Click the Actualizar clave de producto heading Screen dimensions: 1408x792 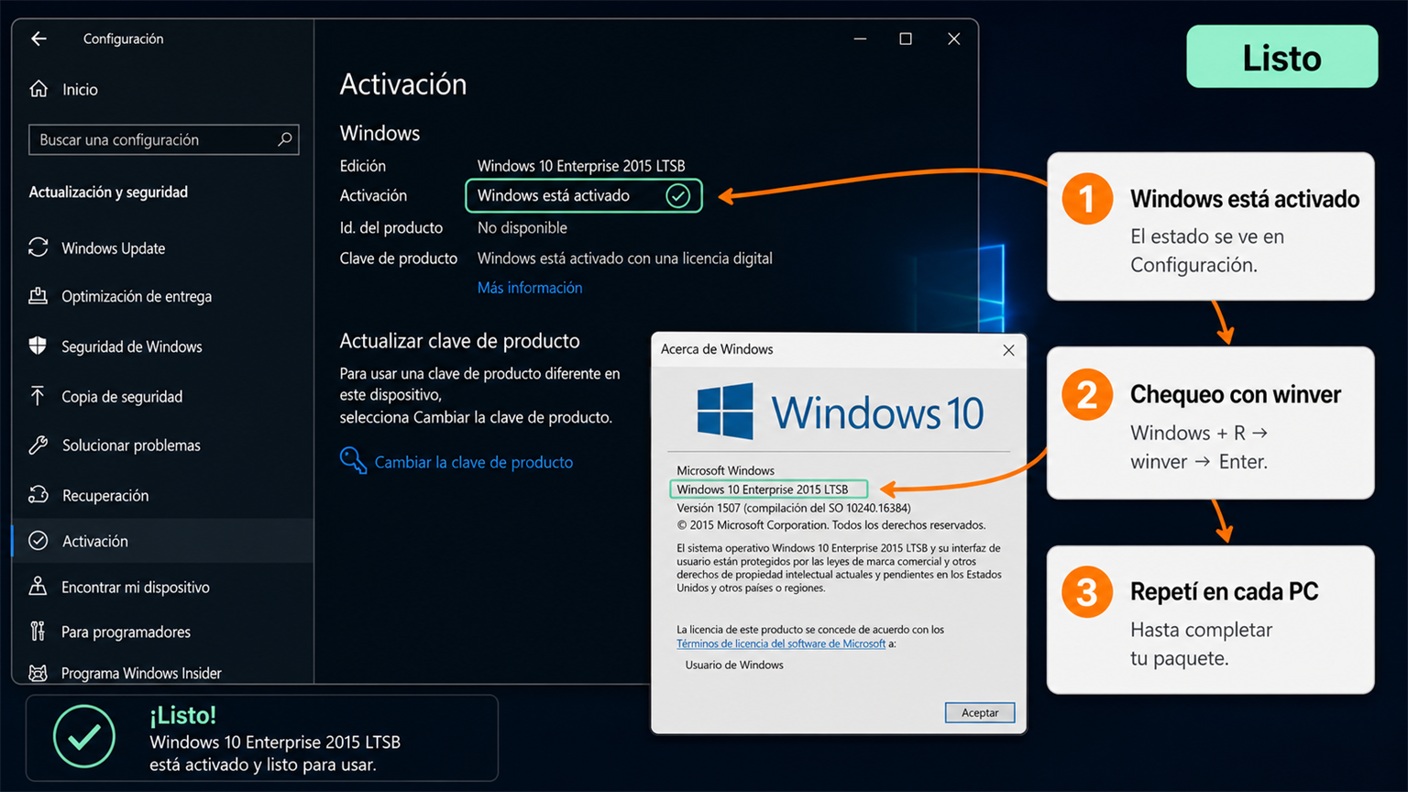(459, 341)
